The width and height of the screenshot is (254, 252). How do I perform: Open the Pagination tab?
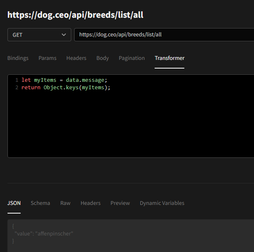[x=132, y=58]
